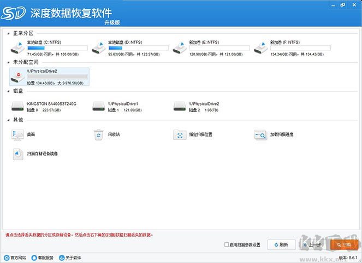Click the text '134.34(GB) 可用, 共 134.43(GB)'

tap(297, 54)
